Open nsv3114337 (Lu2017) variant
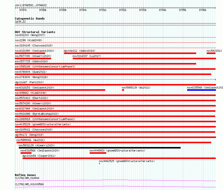Screen dimensions: 223x190 pyautogui.click(x=87, y=56)
